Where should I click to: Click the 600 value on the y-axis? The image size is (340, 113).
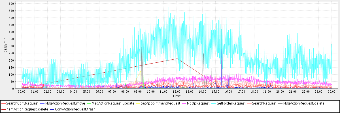tap(11, 4)
